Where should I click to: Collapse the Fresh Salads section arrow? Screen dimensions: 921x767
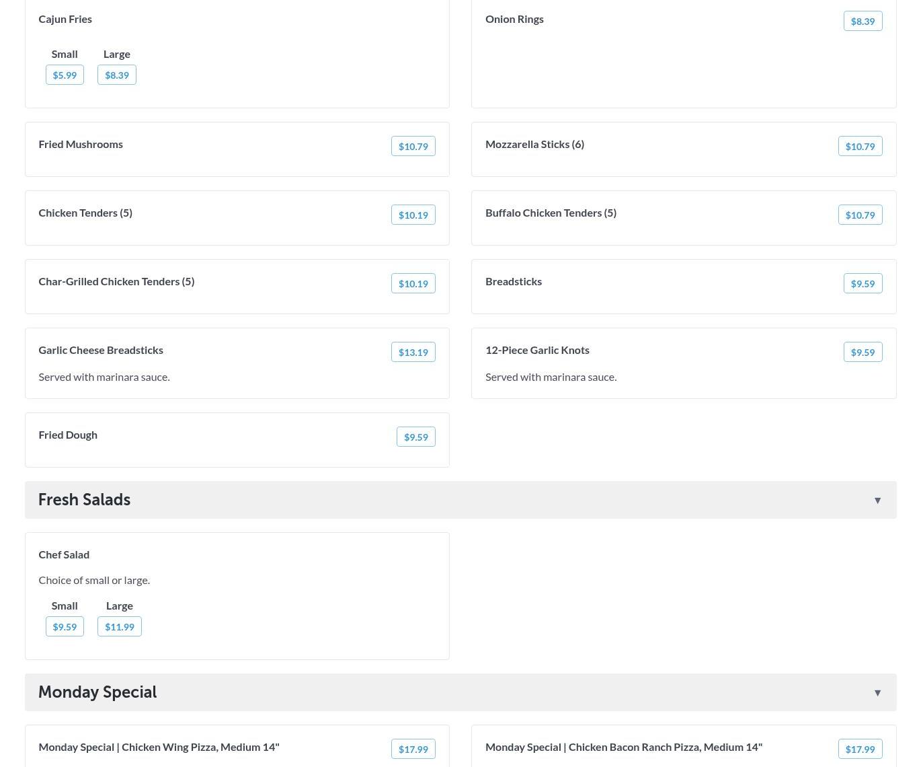click(x=877, y=501)
